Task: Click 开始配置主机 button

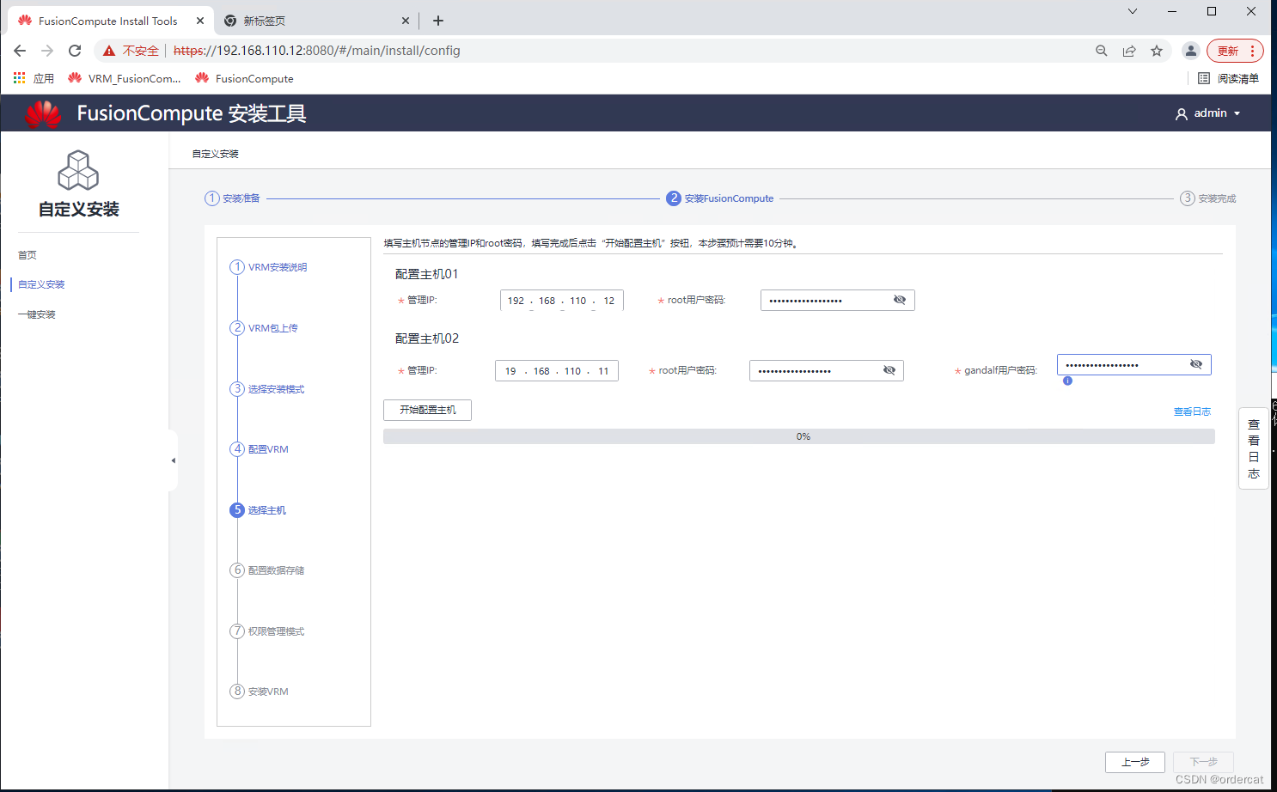Action: click(x=428, y=410)
